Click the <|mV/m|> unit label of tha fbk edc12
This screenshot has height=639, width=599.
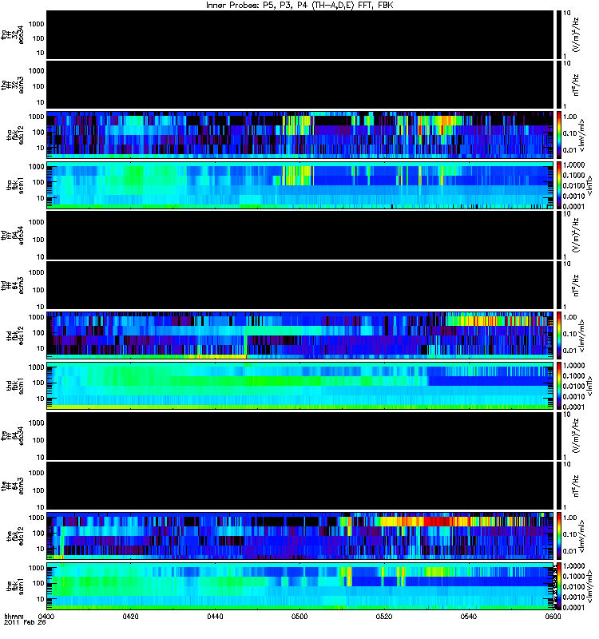[581, 135]
